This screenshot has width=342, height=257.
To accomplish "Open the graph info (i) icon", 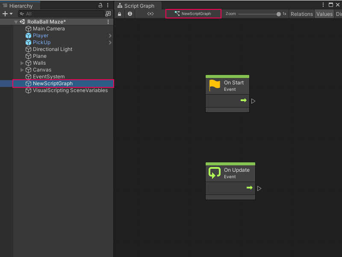I will click(x=130, y=14).
